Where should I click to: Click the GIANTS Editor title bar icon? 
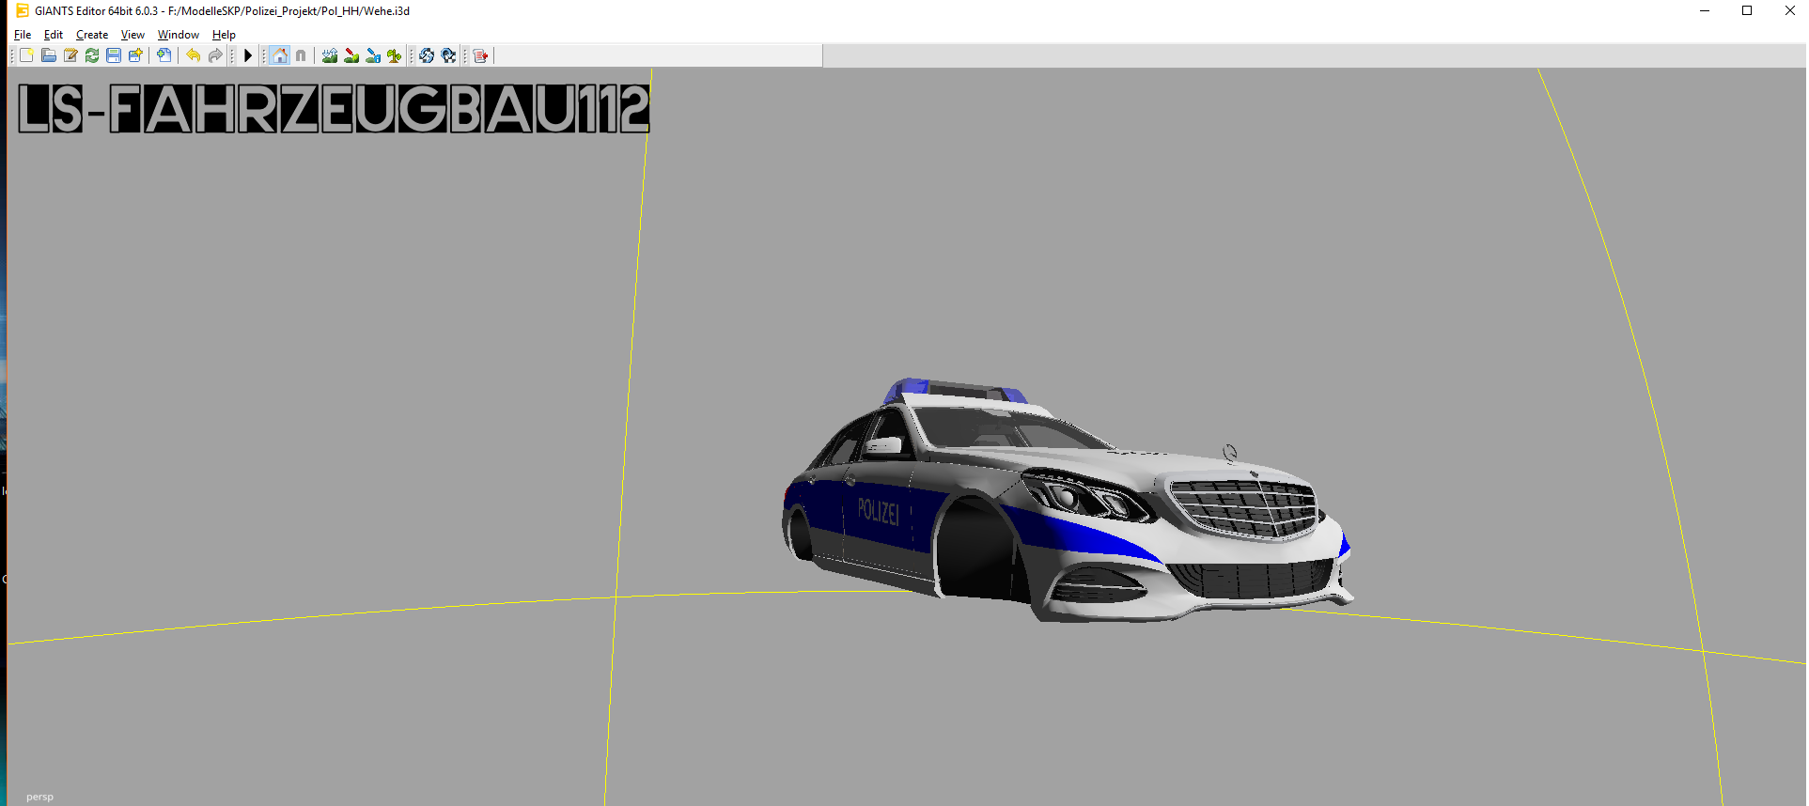pyautogui.click(x=23, y=11)
